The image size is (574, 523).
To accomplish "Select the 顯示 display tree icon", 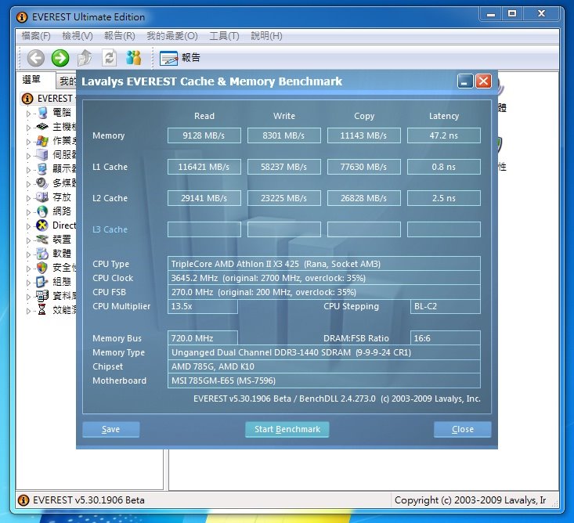I will [42, 169].
